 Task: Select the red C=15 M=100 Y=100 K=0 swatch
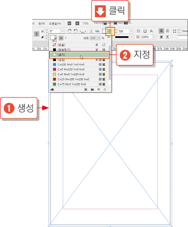tap(79, 79)
